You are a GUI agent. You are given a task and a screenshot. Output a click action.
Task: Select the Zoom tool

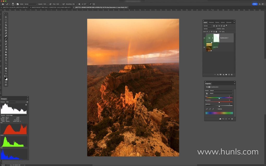point(6,71)
